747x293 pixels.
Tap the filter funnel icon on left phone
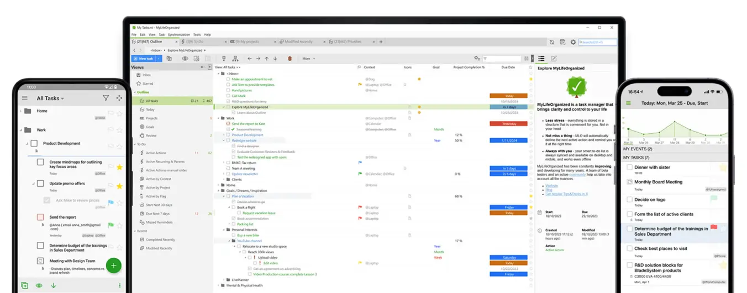(x=106, y=98)
